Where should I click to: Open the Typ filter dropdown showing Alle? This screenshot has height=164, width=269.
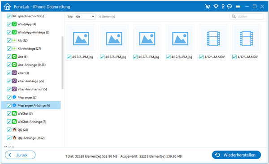click(x=85, y=17)
